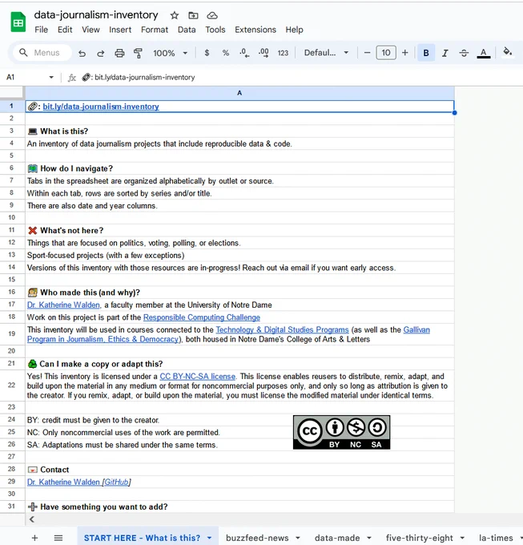This screenshot has height=545, width=523.
Task: Open Dr. Katherine Walden link in row 17
Action: click(x=63, y=305)
